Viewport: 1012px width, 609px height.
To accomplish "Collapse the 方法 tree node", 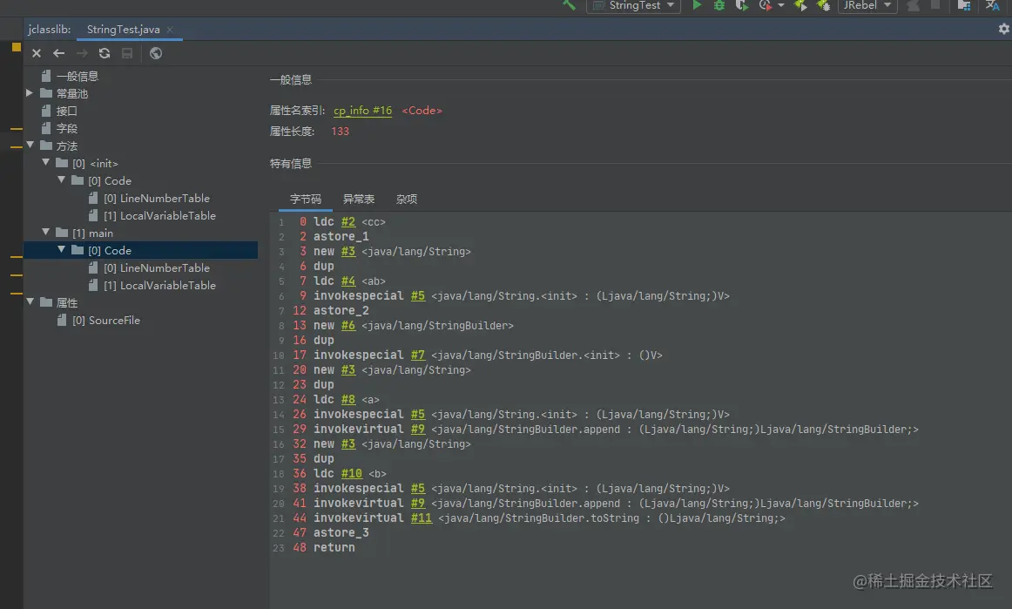I will click(x=30, y=145).
